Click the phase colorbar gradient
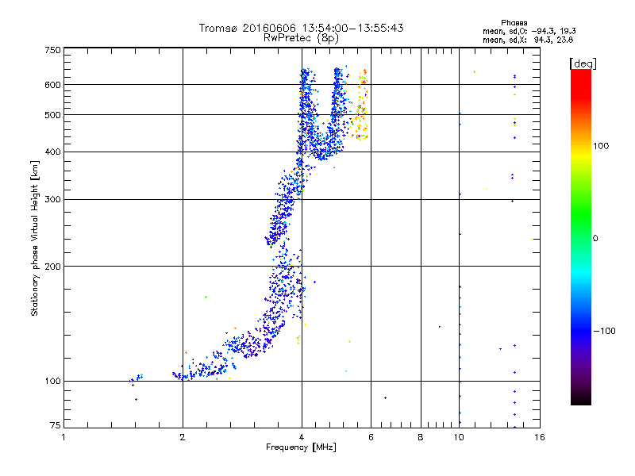Screen dimensions: 635x476 (581, 236)
